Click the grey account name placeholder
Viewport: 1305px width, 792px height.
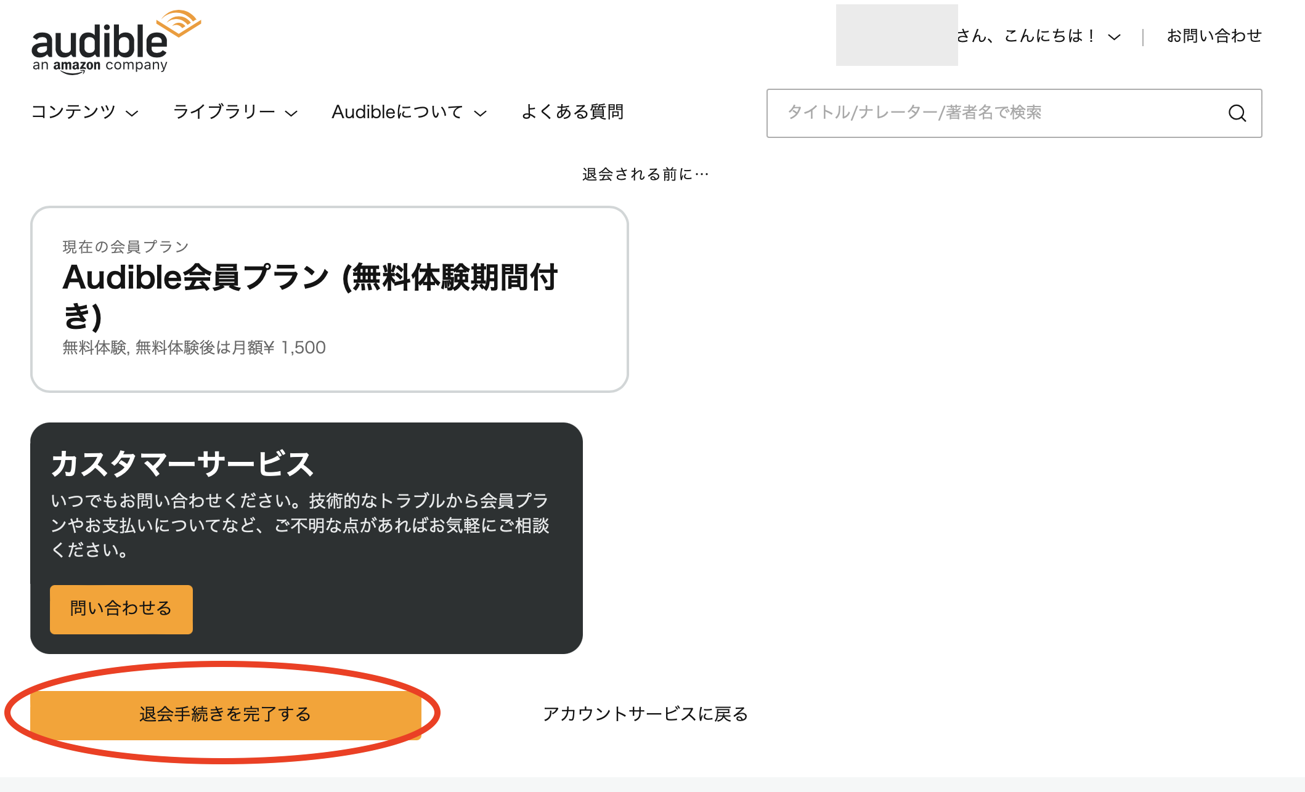pyautogui.click(x=896, y=35)
